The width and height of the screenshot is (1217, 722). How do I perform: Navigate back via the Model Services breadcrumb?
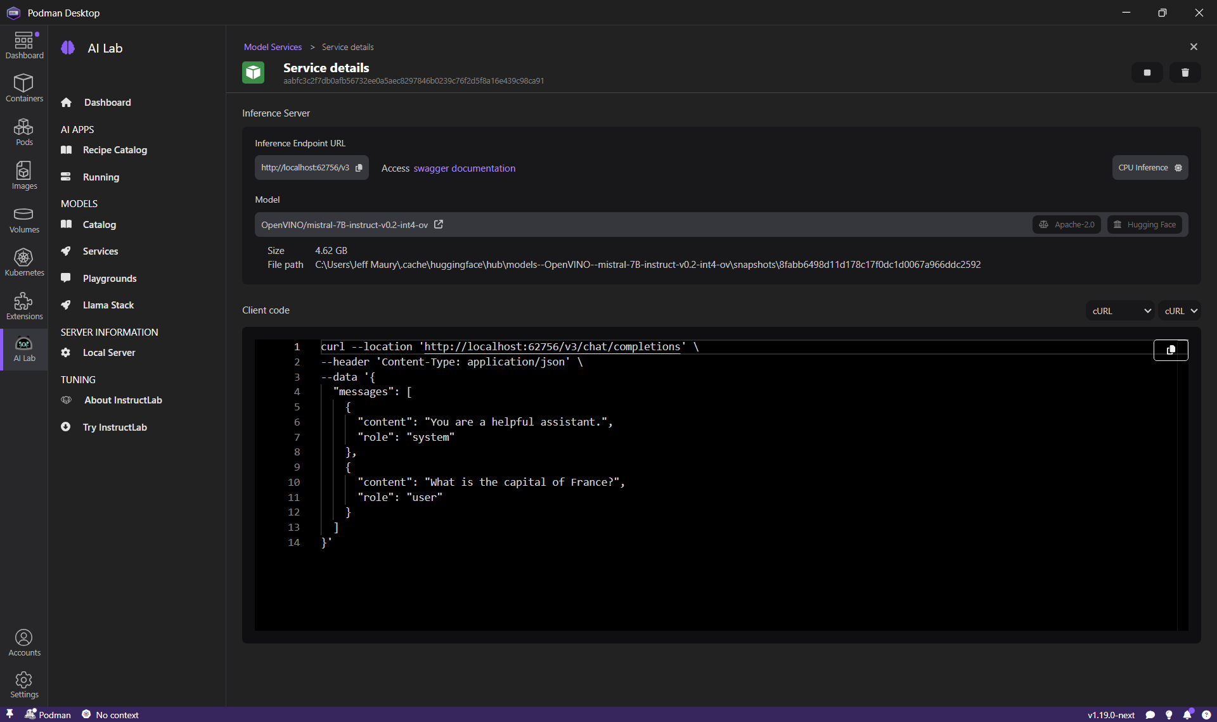(273, 46)
